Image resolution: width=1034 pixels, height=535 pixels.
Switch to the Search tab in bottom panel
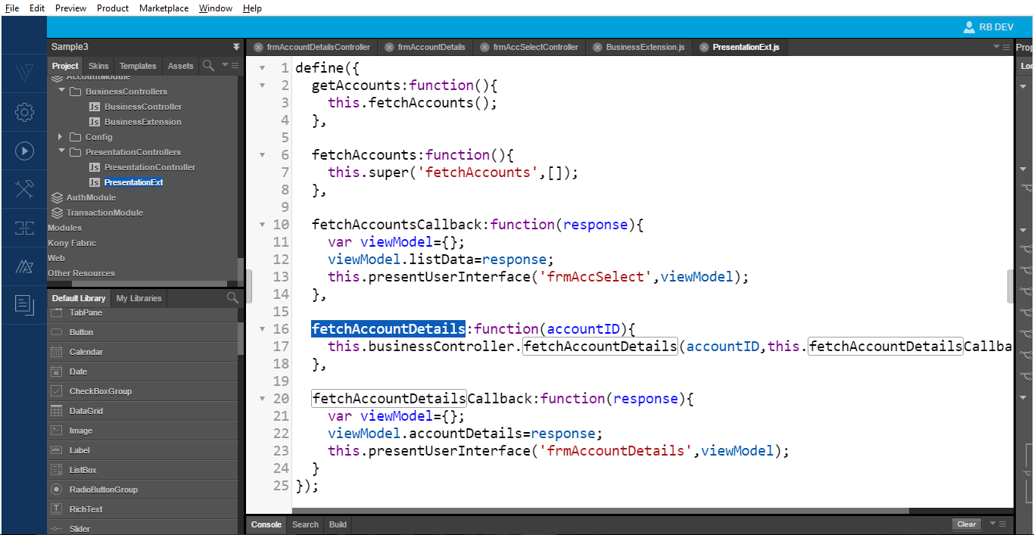tap(305, 524)
